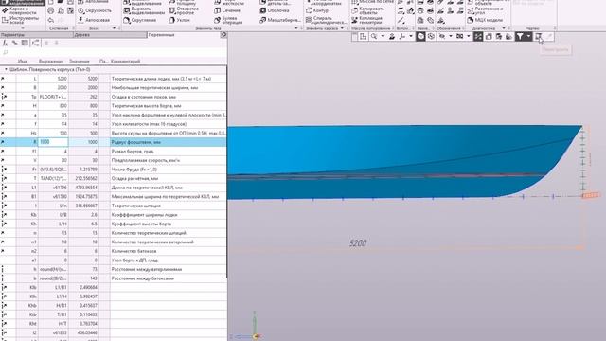
Task: Click the filter funnel icon in view toolbar
Action: (520, 36)
